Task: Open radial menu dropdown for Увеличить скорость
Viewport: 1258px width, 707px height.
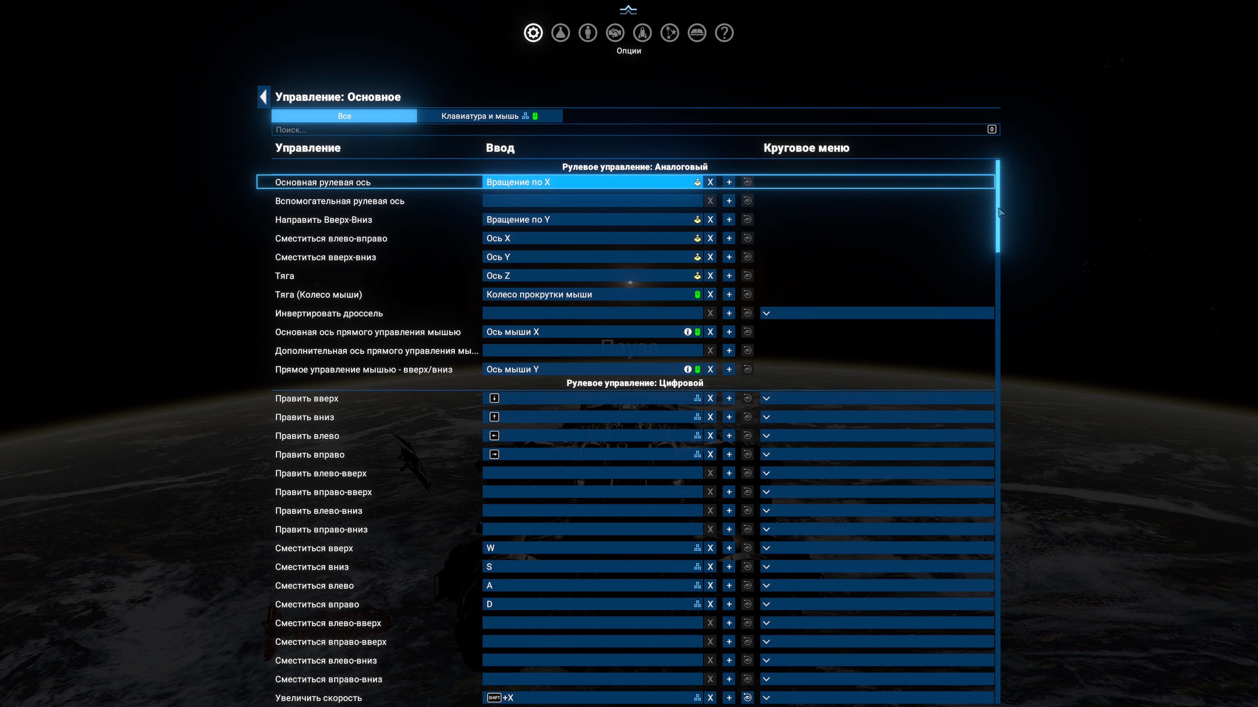Action: click(x=877, y=698)
